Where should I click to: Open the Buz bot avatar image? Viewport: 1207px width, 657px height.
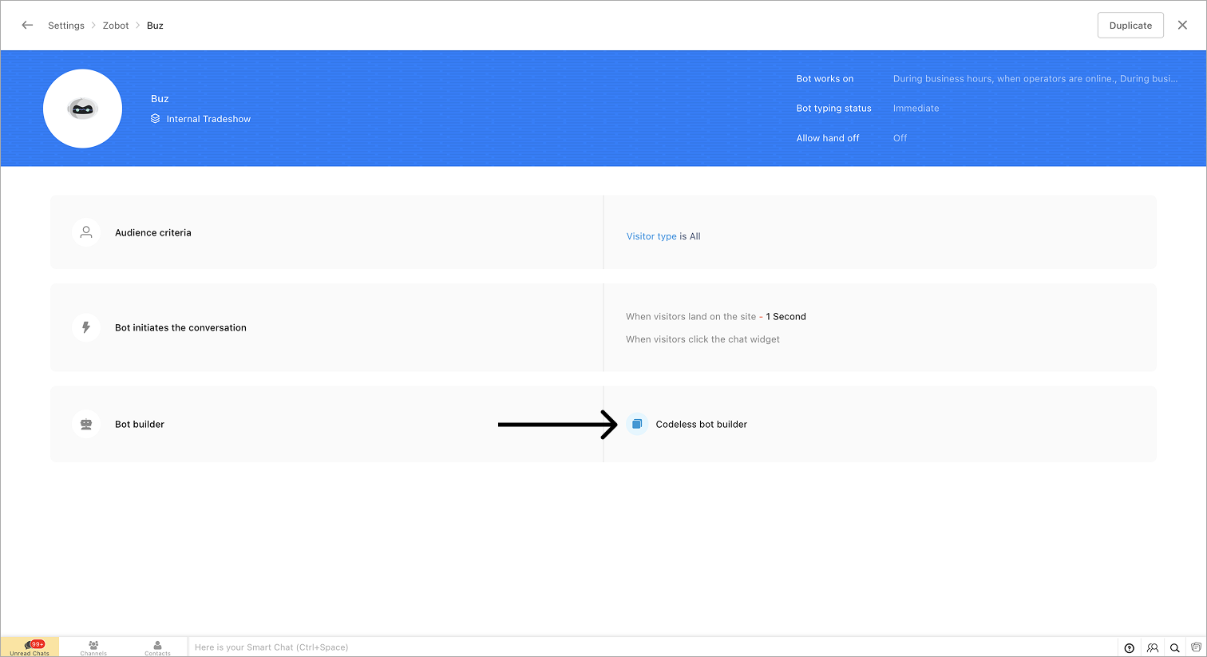point(82,109)
